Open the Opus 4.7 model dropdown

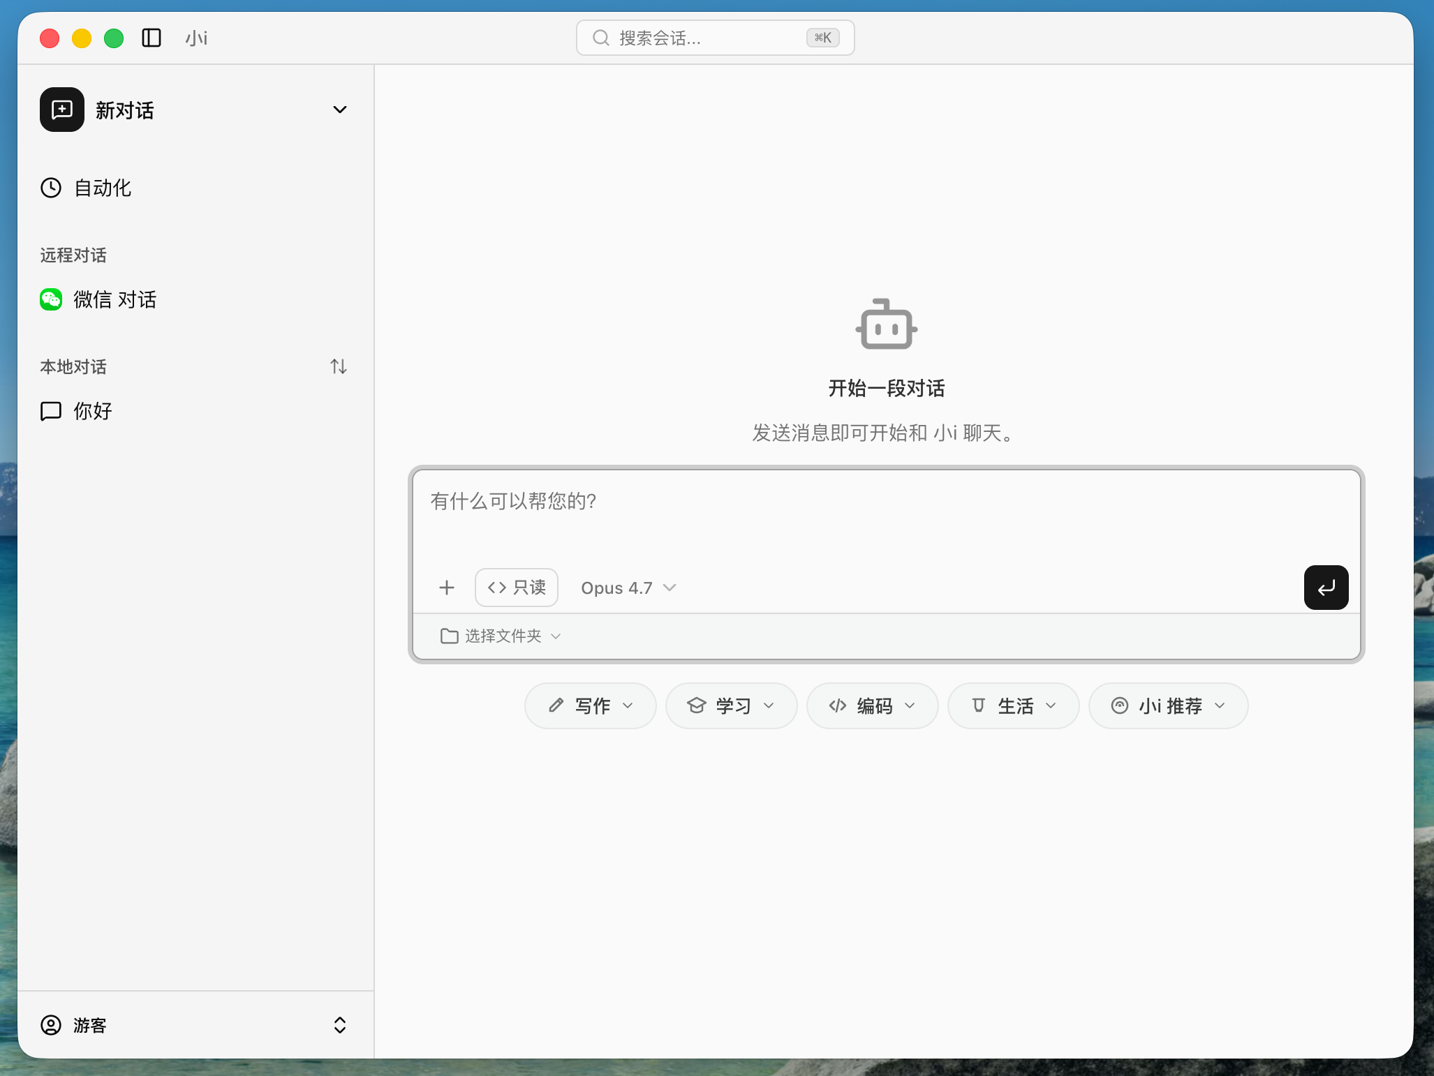(x=627, y=588)
